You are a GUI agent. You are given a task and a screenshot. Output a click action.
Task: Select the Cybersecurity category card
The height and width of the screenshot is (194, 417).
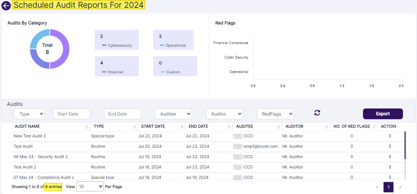117,40
